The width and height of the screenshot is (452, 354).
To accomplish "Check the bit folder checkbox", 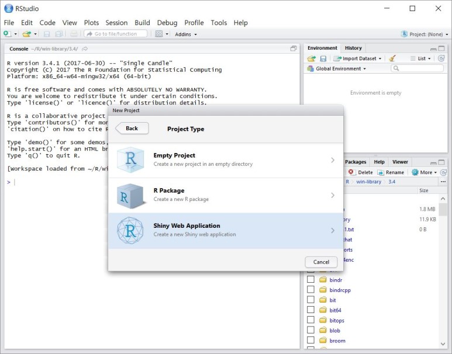I will (310, 300).
